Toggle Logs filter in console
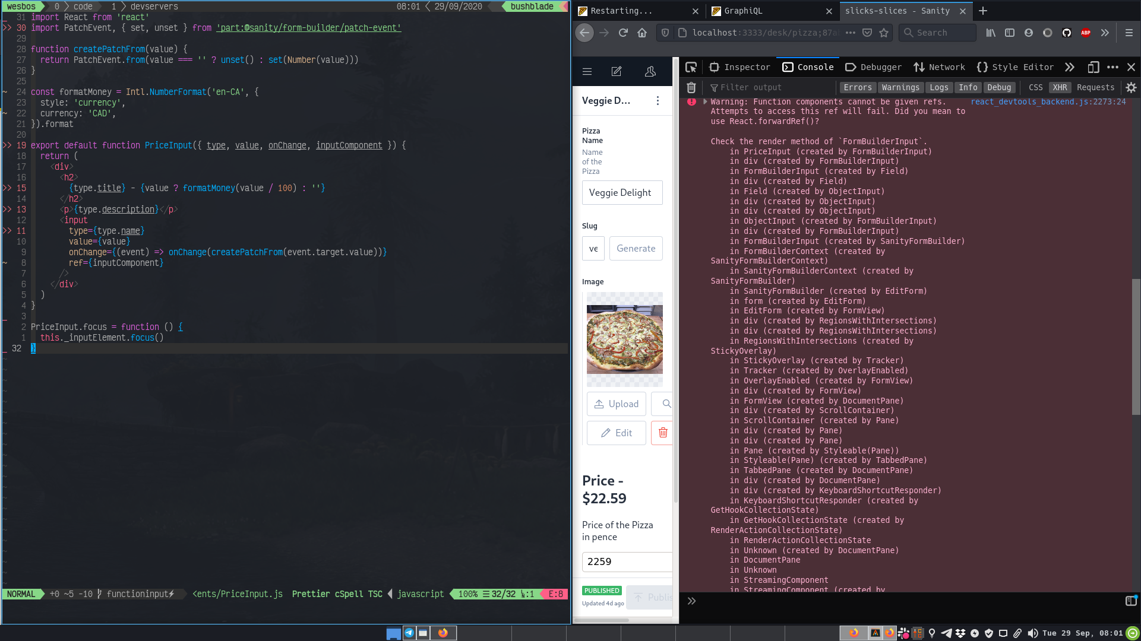The width and height of the screenshot is (1141, 641). coord(939,87)
